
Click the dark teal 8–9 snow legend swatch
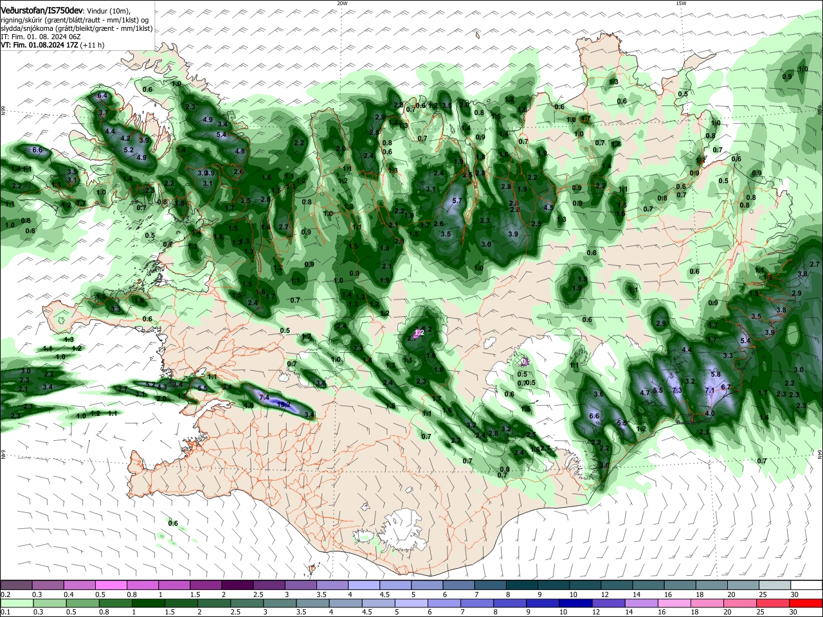pos(522,586)
